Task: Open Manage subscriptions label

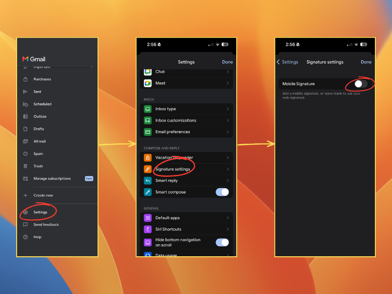Action: [52, 179]
